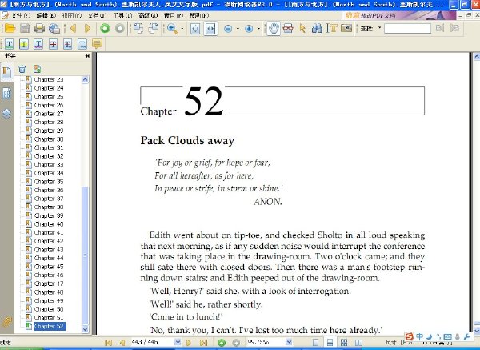Click the Fit Page icon
480x350 pixels.
pos(195,29)
